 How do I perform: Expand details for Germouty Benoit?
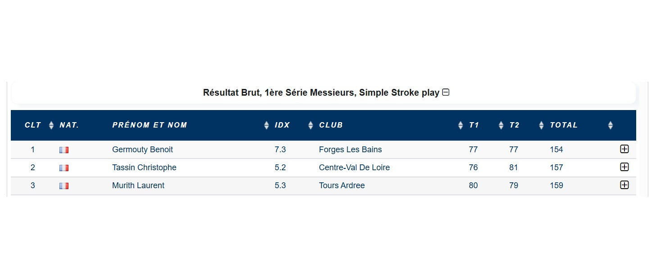tap(624, 149)
